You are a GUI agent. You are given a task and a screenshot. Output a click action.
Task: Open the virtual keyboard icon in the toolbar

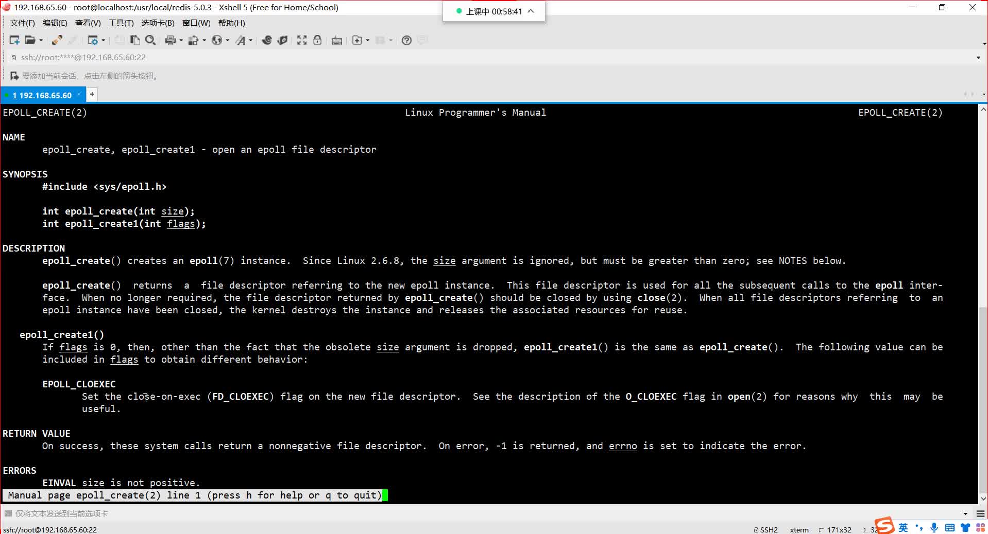pyautogui.click(x=337, y=41)
